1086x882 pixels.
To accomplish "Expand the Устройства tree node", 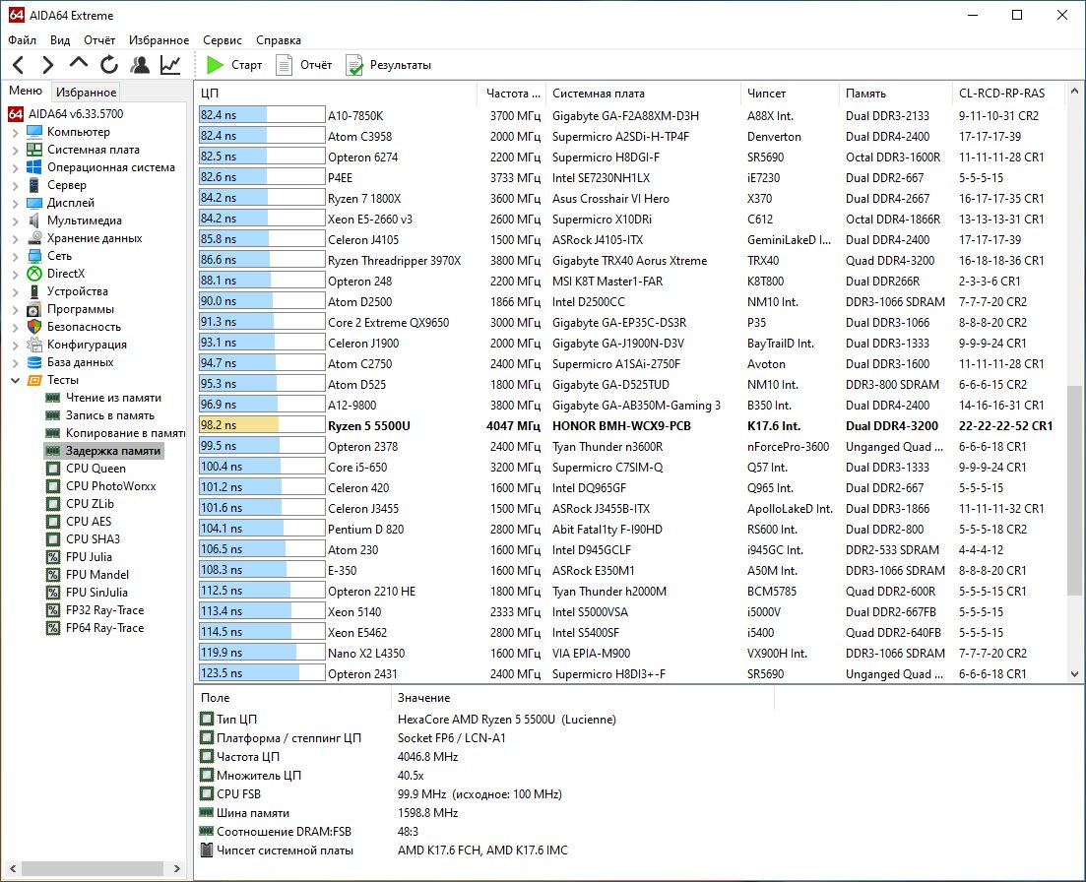I will click(x=15, y=291).
